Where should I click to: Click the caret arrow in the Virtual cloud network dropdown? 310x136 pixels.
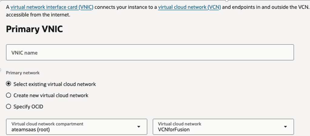coord(285,127)
